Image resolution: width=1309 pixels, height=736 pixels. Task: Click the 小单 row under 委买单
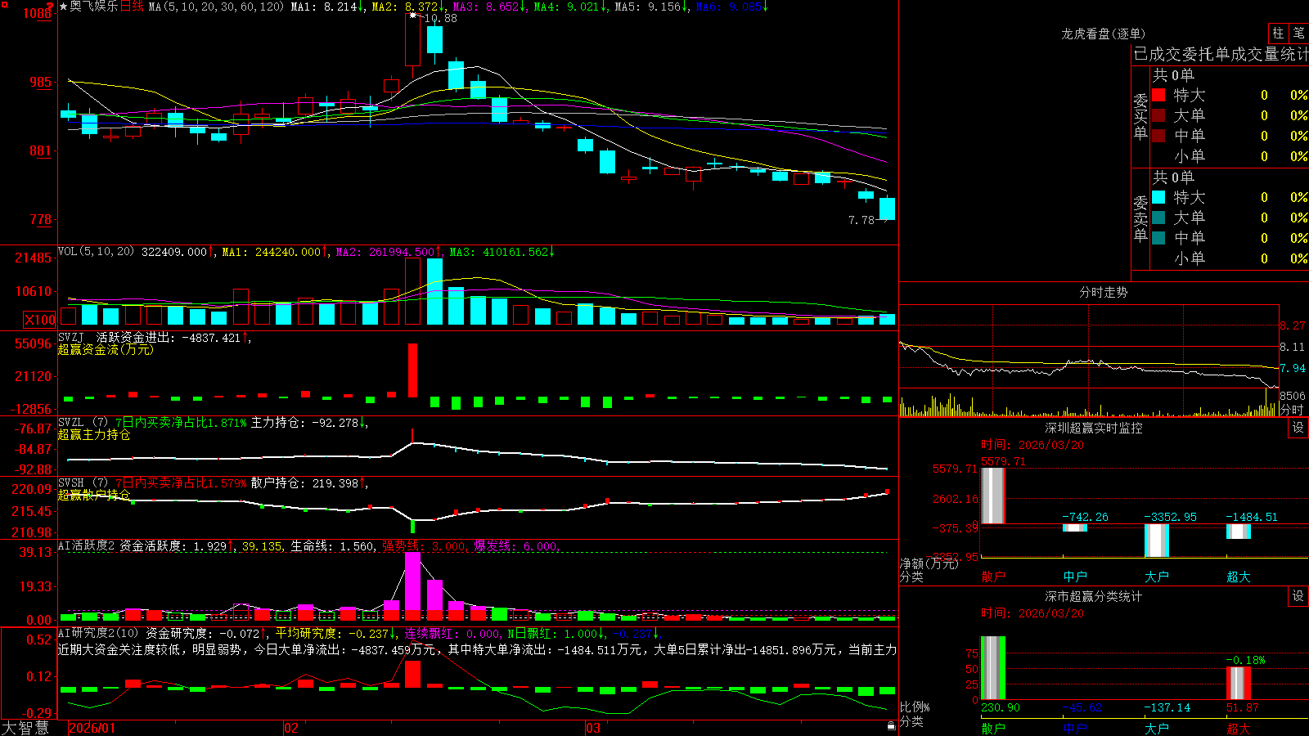[1230, 156]
